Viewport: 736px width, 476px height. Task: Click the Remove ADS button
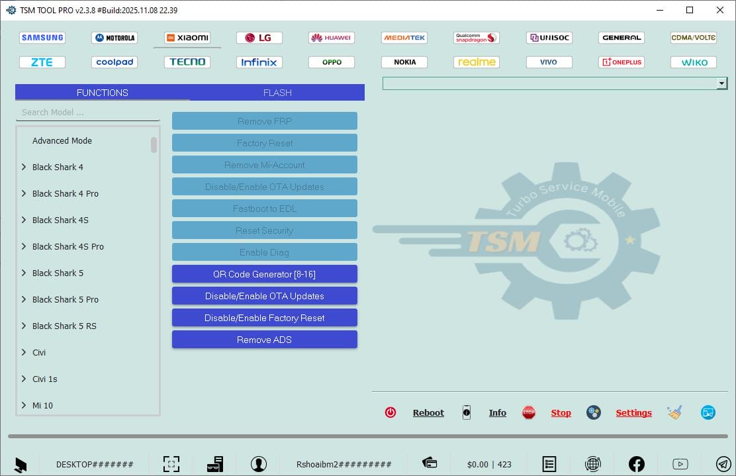[264, 339]
